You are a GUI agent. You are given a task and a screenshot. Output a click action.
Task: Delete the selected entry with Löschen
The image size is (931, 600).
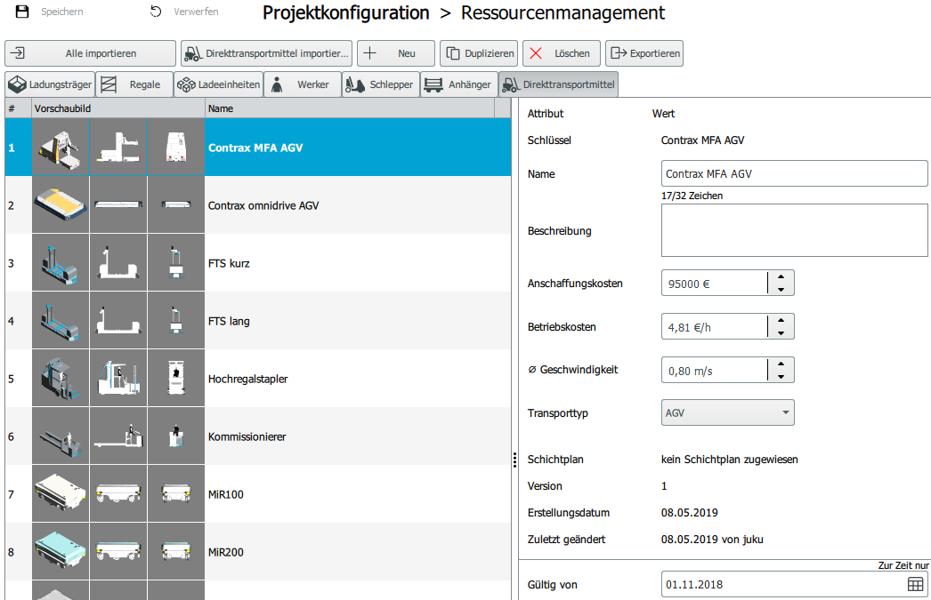click(x=562, y=53)
